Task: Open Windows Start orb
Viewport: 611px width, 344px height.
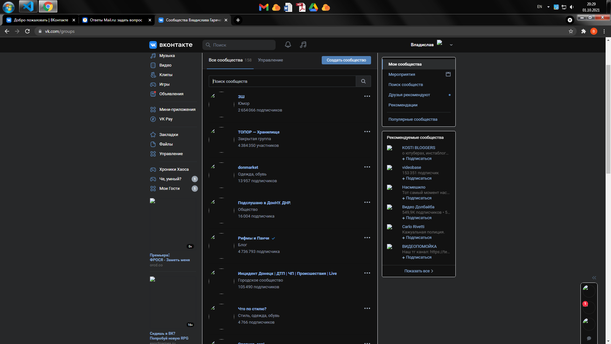Action: [x=8, y=7]
